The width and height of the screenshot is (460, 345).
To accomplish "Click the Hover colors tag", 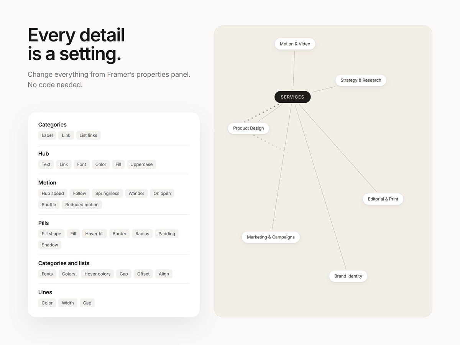I will (x=97, y=274).
